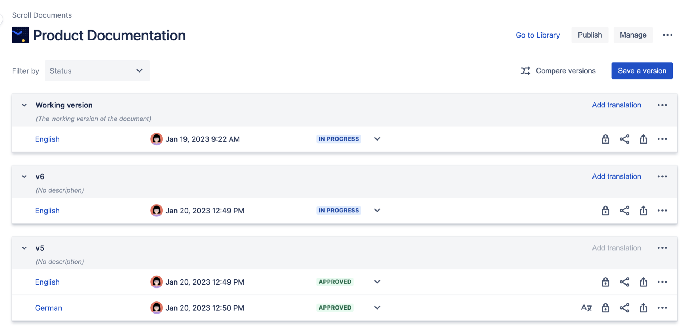Lock the Working version English document
This screenshot has width=693, height=332.
[x=605, y=139]
